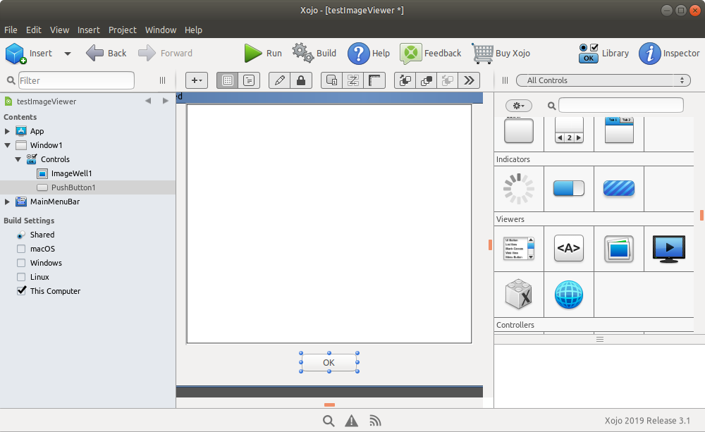Show the errors warning triangle panel
The height and width of the screenshot is (432, 705).
pos(352,421)
